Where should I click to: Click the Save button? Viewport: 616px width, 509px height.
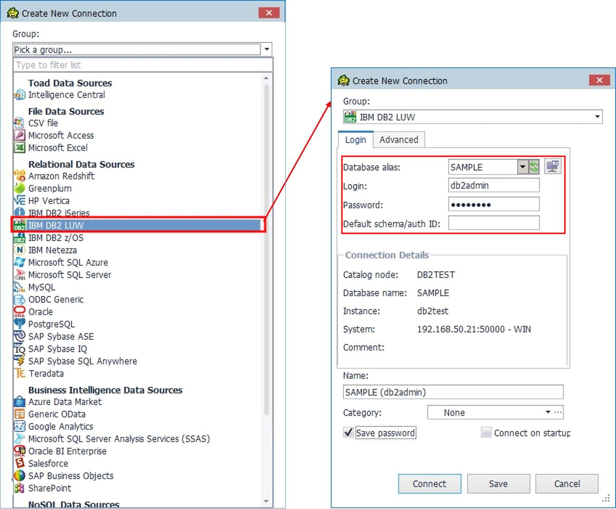(498, 484)
